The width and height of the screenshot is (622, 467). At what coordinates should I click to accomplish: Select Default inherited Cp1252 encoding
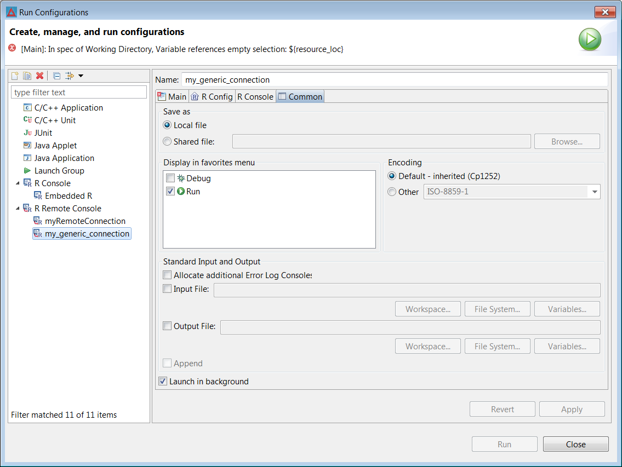tap(392, 176)
